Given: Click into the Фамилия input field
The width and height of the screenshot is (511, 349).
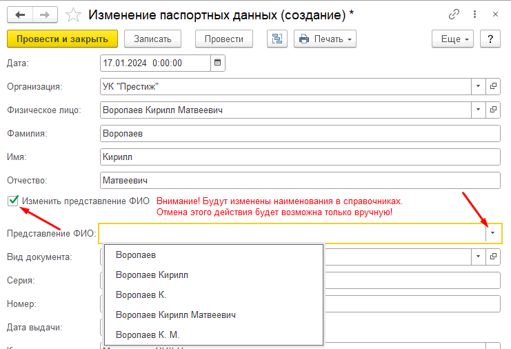Looking at the screenshot, I should [299, 133].
